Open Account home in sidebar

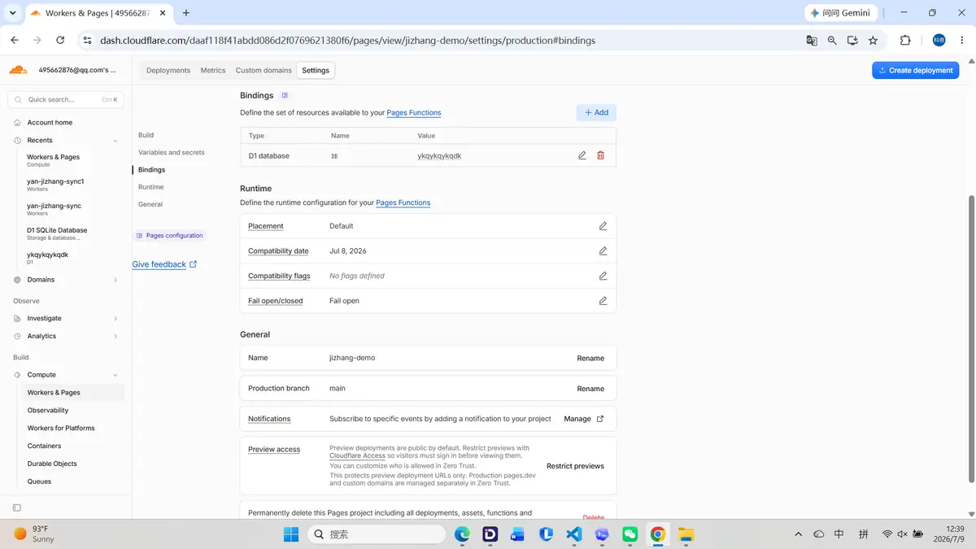[x=50, y=123]
